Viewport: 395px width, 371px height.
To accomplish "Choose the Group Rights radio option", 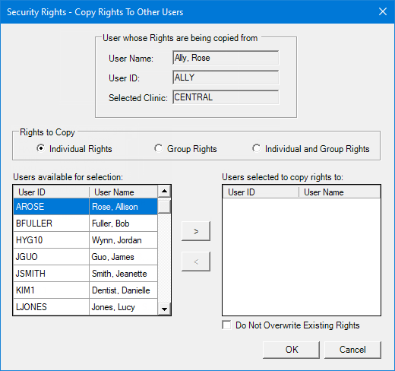I will 159,148.
